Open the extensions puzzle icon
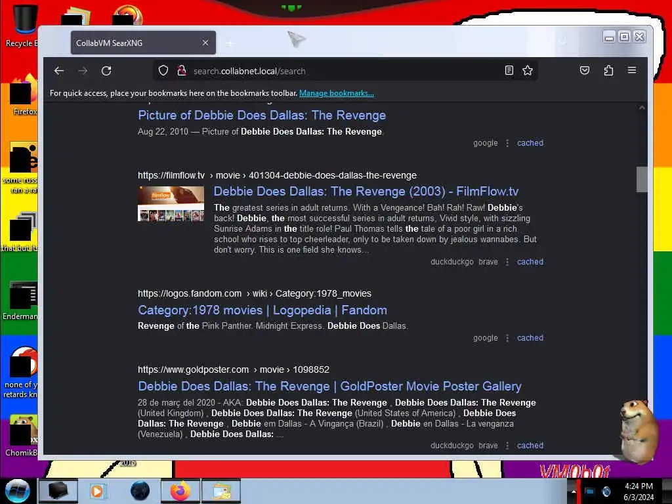 point(608,70)
